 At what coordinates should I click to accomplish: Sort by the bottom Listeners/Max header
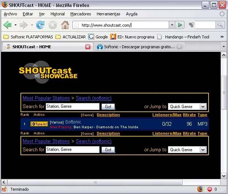pos(167,133)
